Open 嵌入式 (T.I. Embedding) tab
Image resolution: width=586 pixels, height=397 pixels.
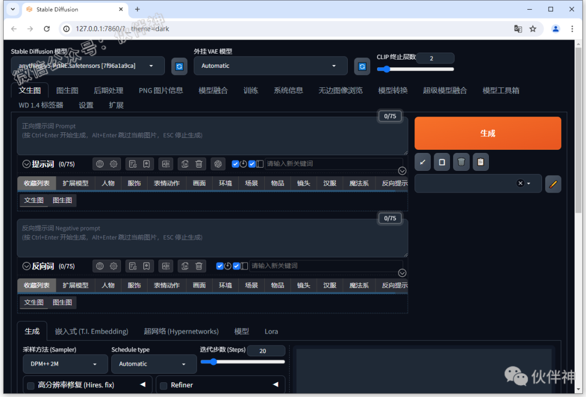pyautogui.click(x=92, y=331)
